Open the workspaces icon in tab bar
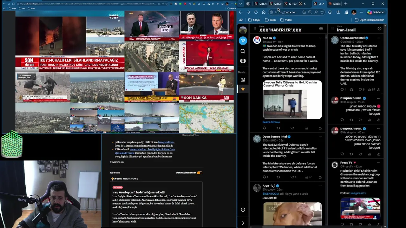This screenshot has width=406, height=228. pyautogui.click(x=248, y=4)
